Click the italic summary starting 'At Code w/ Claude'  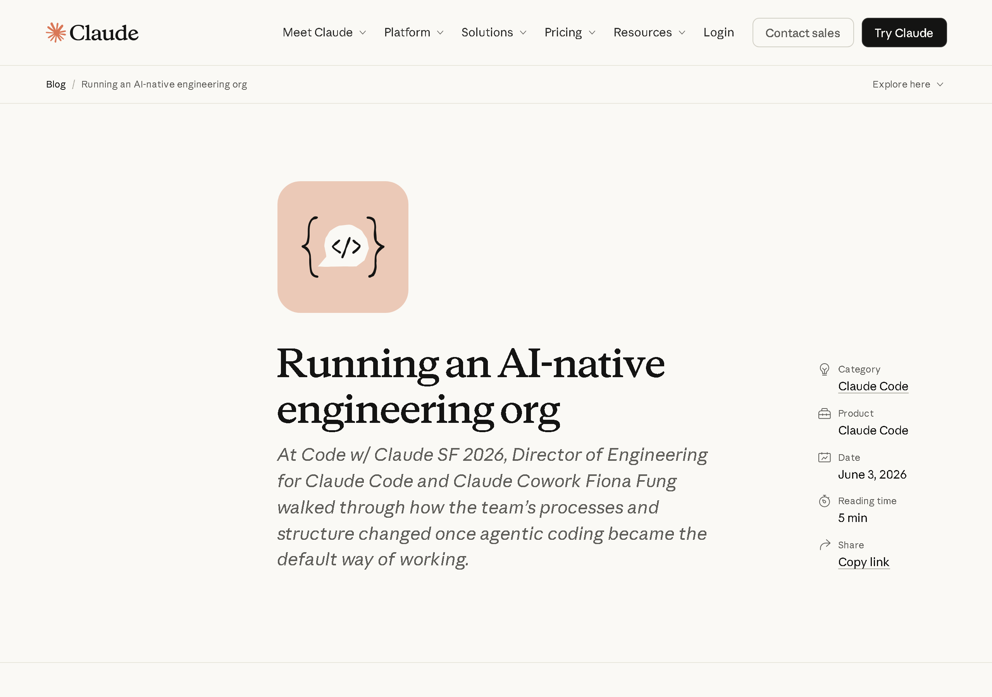tap(492, 507)
